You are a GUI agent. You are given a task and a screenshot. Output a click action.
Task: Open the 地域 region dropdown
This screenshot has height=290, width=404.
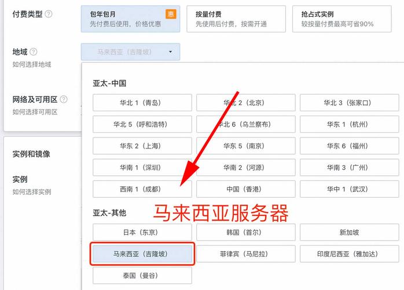pyautogui.click(x=130, y=52)
